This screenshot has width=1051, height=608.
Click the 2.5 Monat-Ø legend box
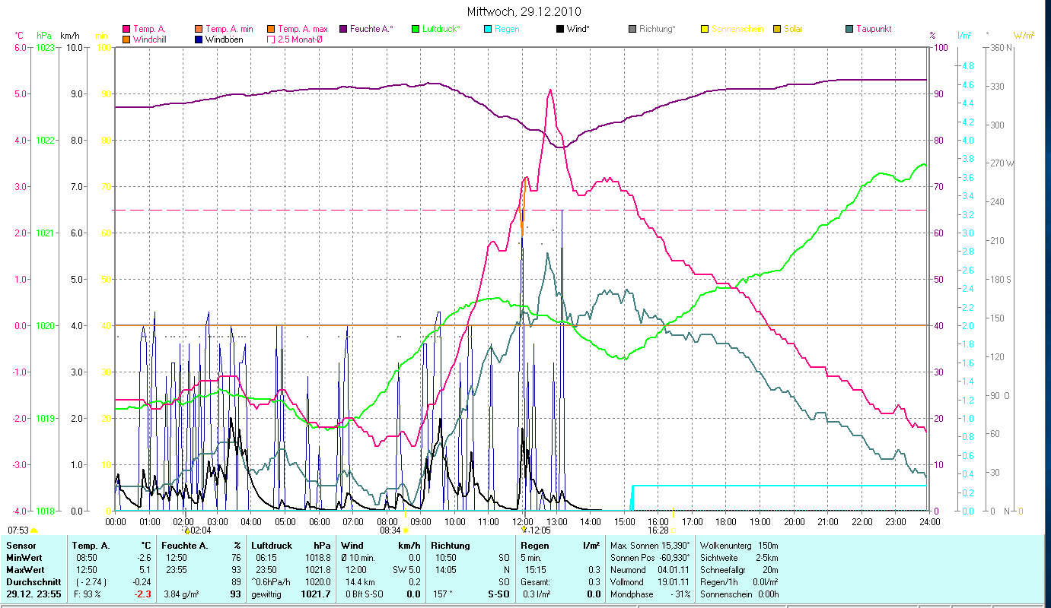point(272,39)
